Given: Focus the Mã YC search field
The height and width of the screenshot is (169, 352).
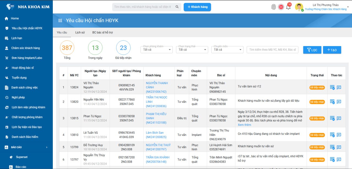Looking at the screenshot, I should click(x=272, y=50).
